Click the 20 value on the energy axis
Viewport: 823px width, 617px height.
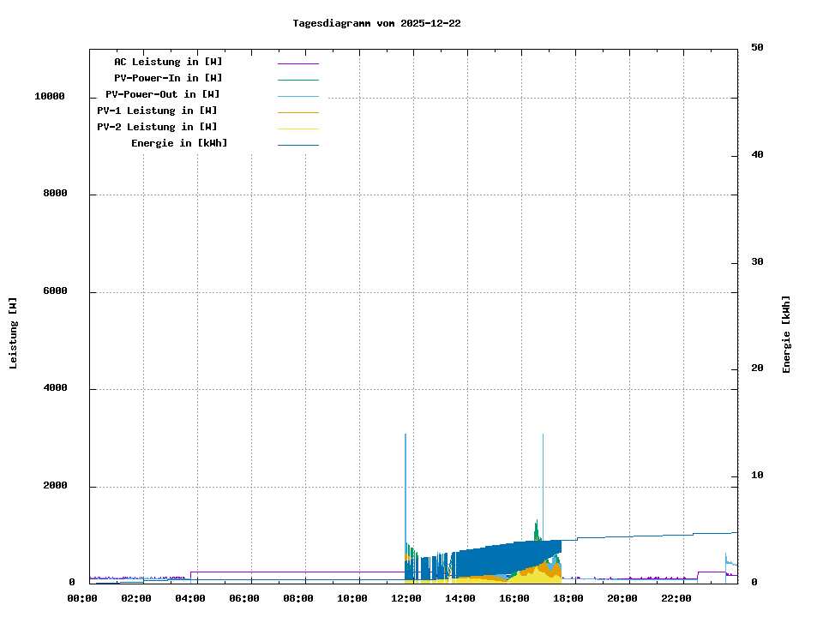click(x=757, y=368)
